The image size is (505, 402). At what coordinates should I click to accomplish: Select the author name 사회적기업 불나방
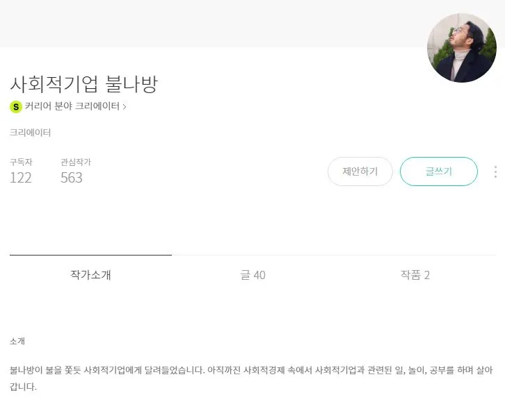point(83,84)
